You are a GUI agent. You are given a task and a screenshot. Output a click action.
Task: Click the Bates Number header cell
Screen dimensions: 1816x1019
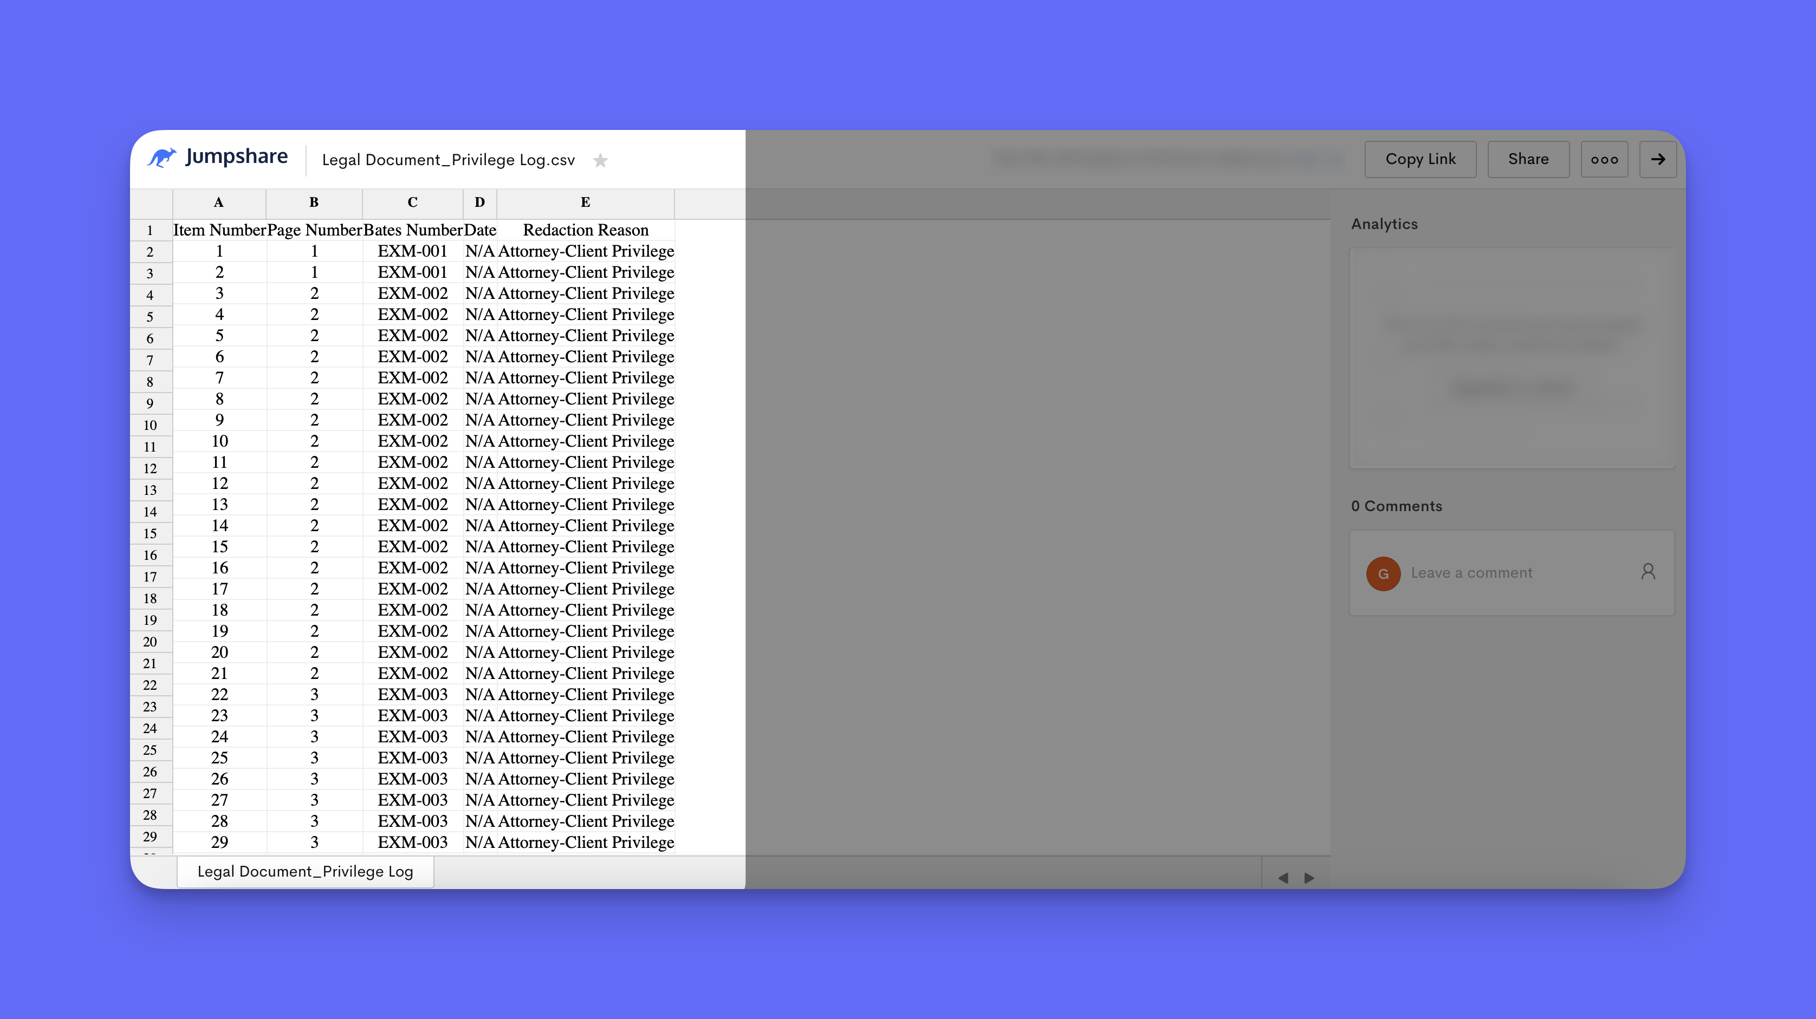coord(412,230)
